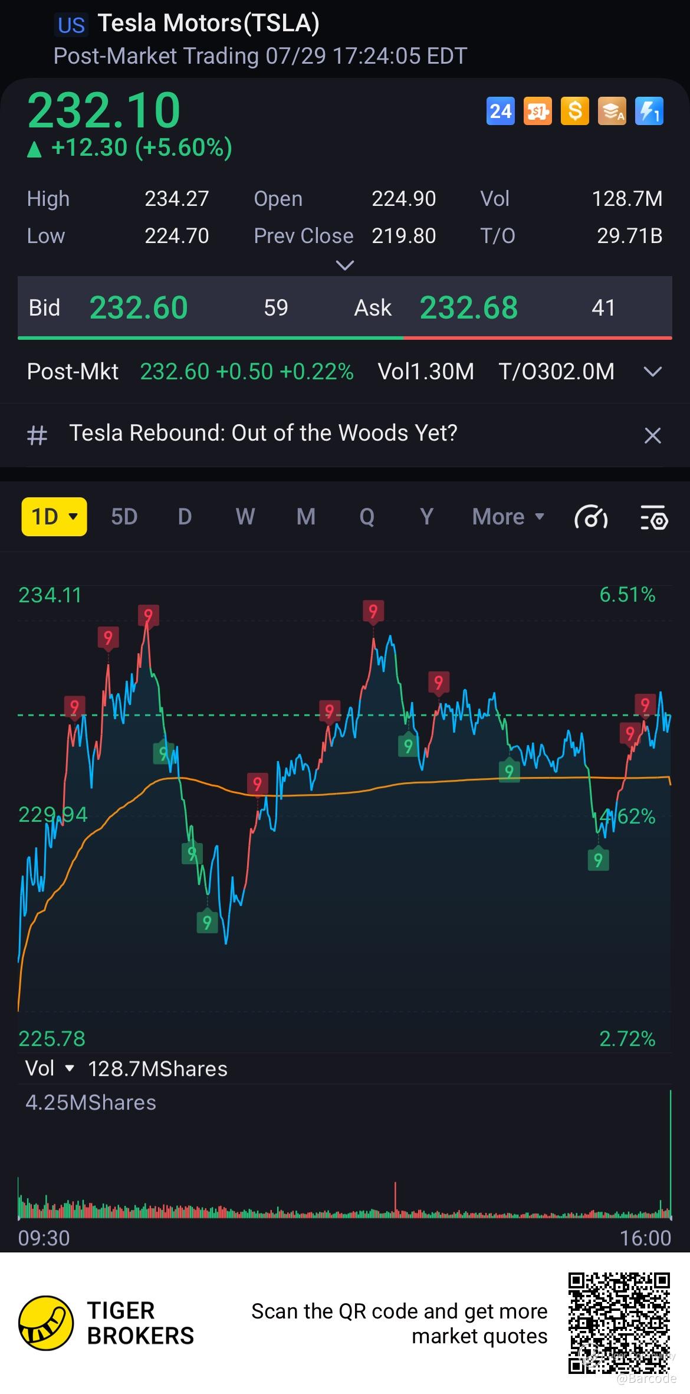This screenshot has height=1394, width=690.
Task: Tap the Low value 224.70
Action: click(177, 236)
